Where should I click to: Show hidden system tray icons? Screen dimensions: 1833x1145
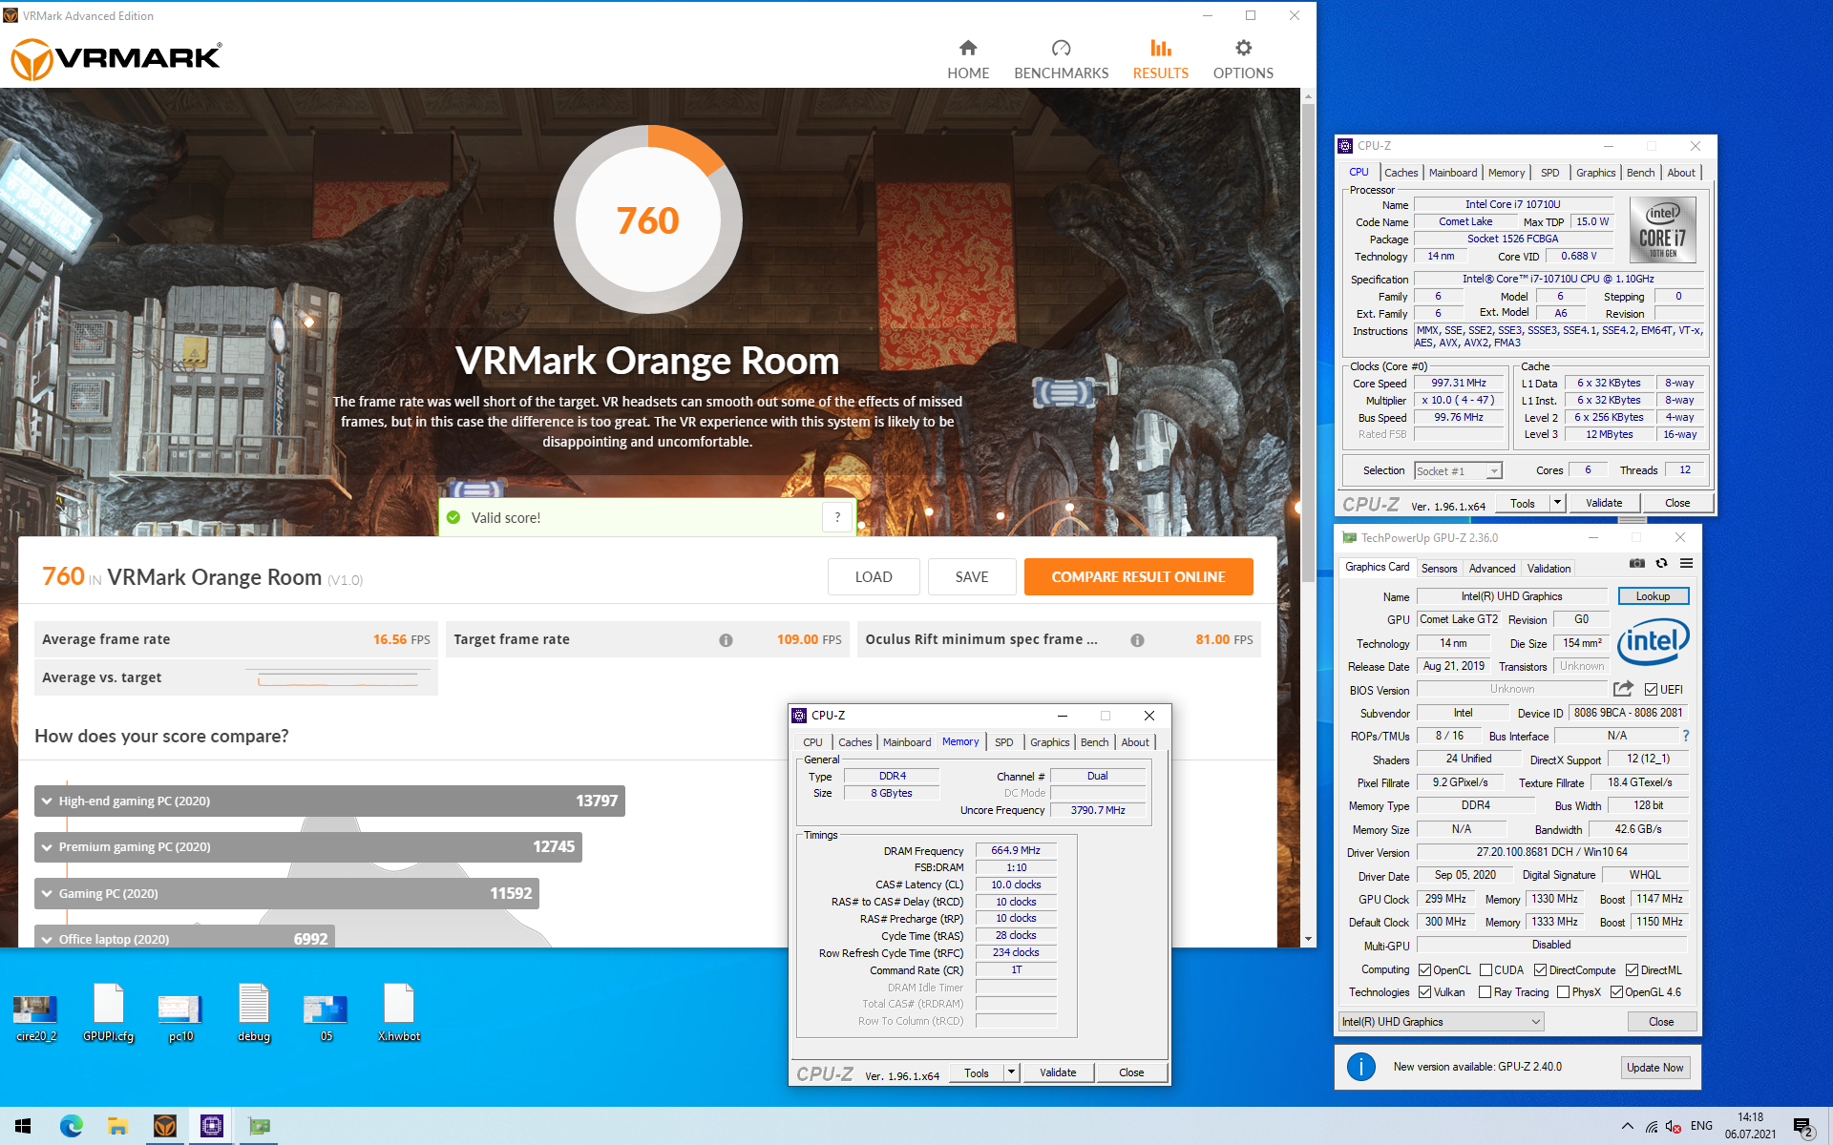[x=1627, y=1127]
